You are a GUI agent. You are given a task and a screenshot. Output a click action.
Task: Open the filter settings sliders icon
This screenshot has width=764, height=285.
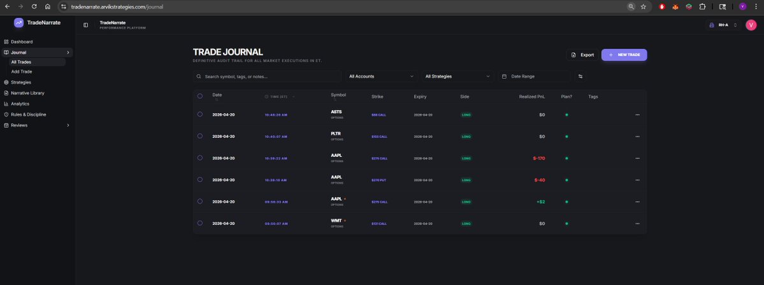click(580, 76)
